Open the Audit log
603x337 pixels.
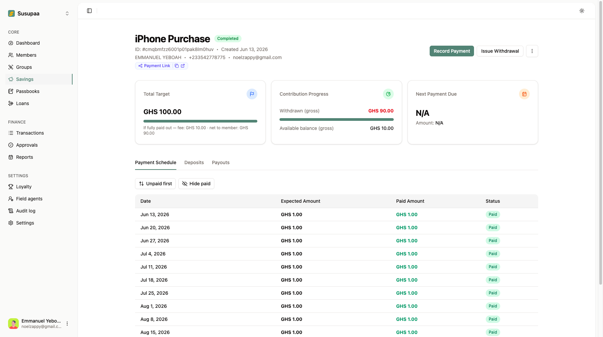[x=39, y=211]
